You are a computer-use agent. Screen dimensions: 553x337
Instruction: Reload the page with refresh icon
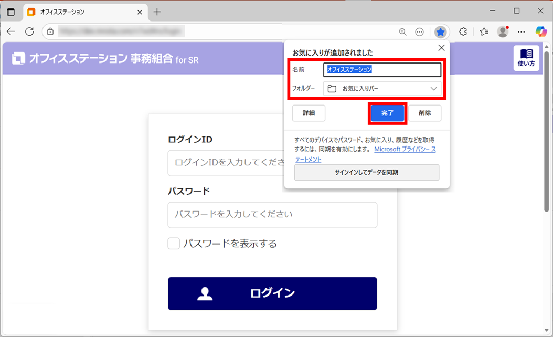tap(29, 32)
